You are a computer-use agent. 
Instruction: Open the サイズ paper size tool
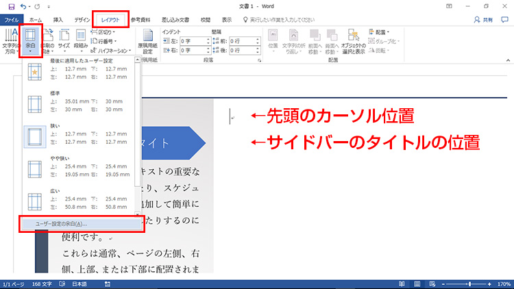(64, 41)
